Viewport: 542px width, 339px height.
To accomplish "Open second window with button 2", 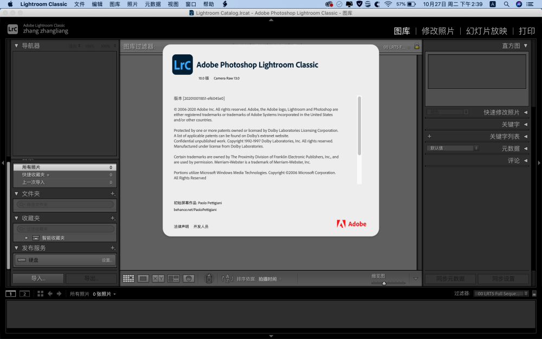I will (24, 293).
